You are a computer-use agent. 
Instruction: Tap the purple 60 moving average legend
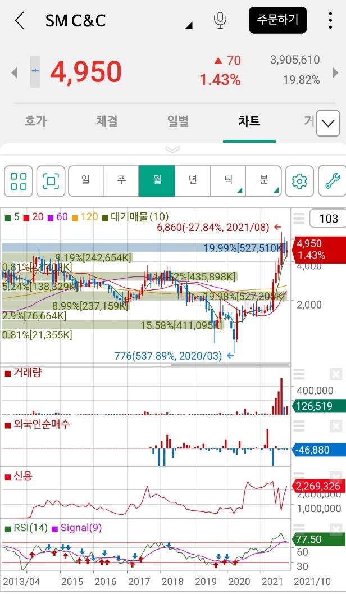coord(58,217)
